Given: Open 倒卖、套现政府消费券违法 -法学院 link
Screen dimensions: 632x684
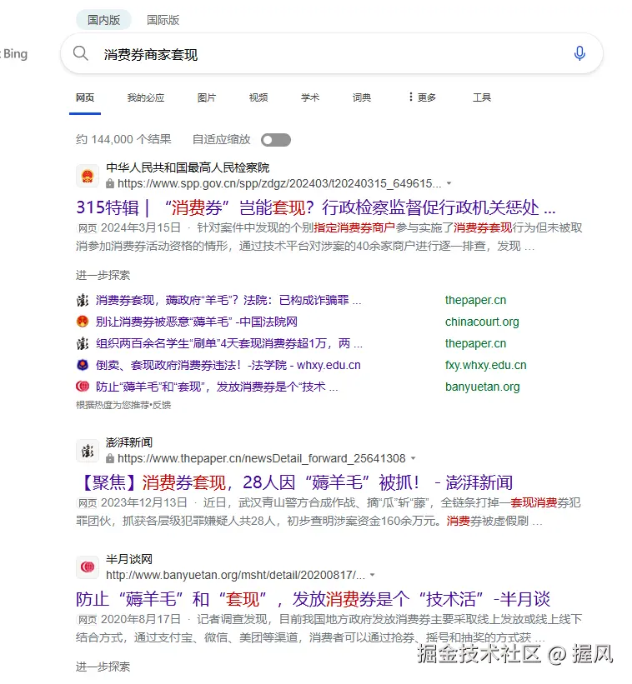Looking at the screenshot, I should tap(228, 365).
